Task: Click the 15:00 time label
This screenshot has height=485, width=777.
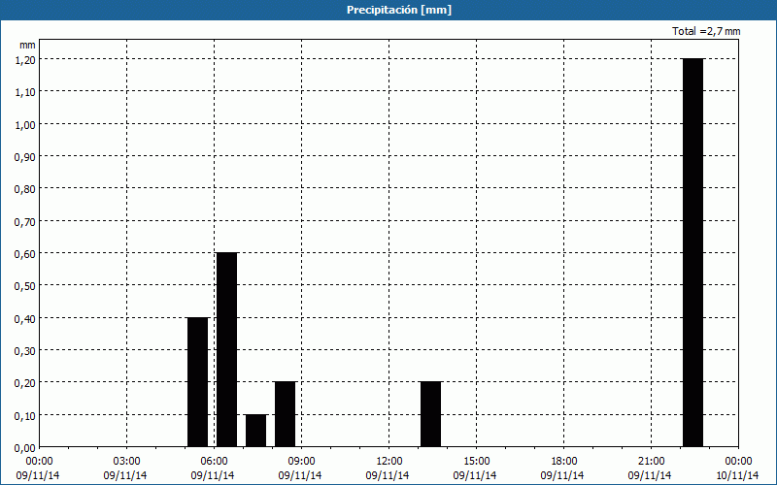Action: click(476, 462)
